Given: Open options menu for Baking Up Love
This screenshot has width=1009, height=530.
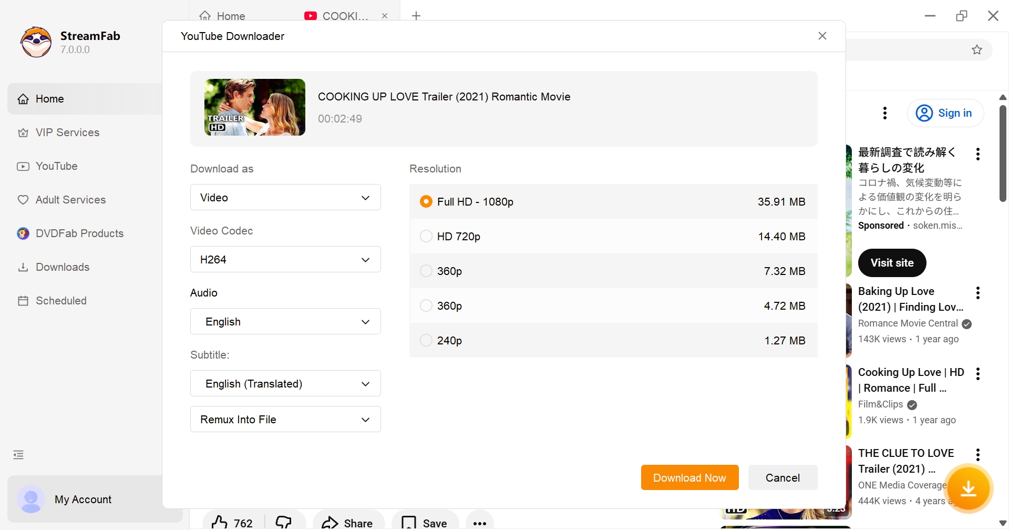Looking at the screenshot, I should click(x=977, y=293).
